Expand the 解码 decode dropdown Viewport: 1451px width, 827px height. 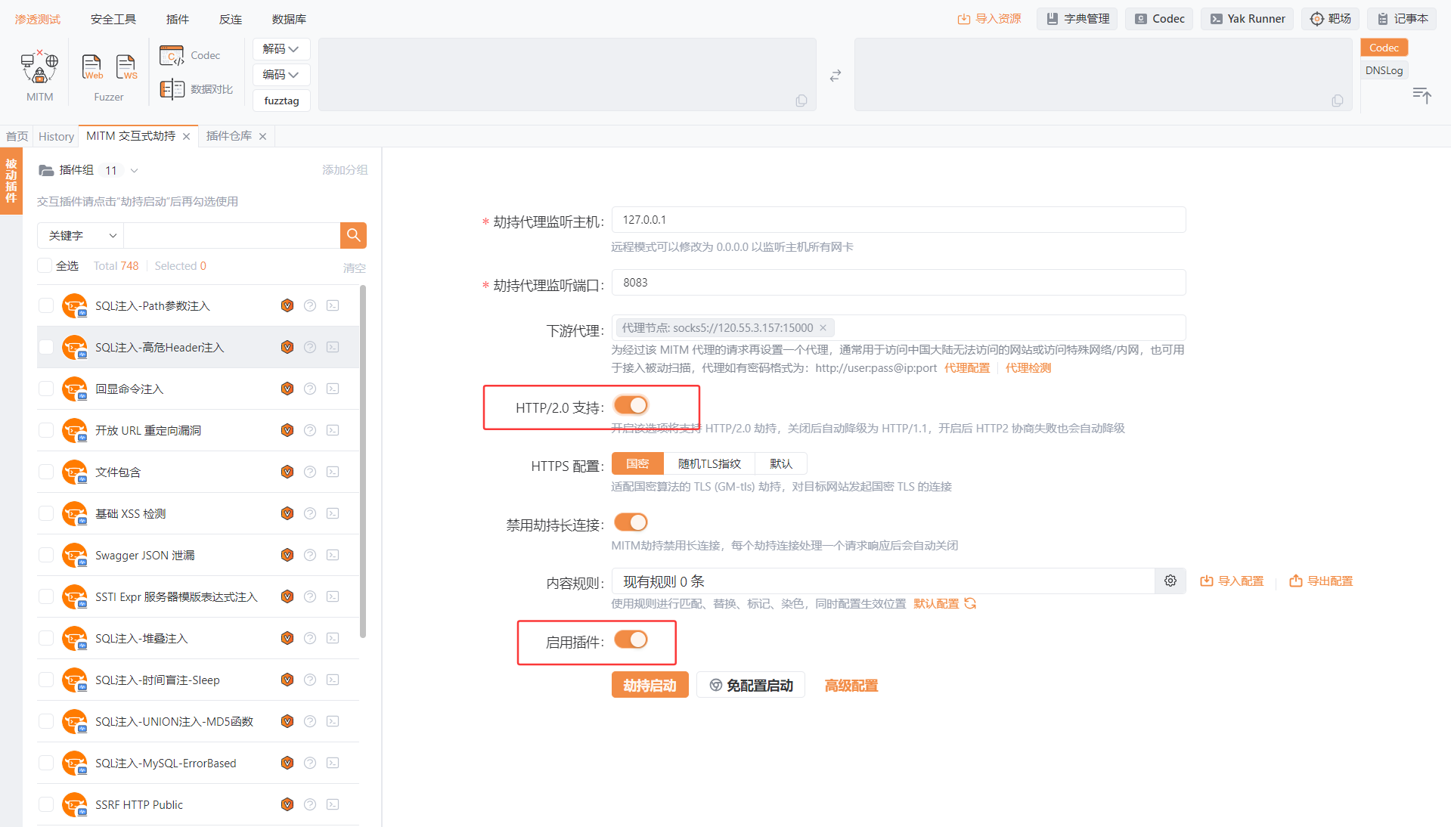click(281, 49)
